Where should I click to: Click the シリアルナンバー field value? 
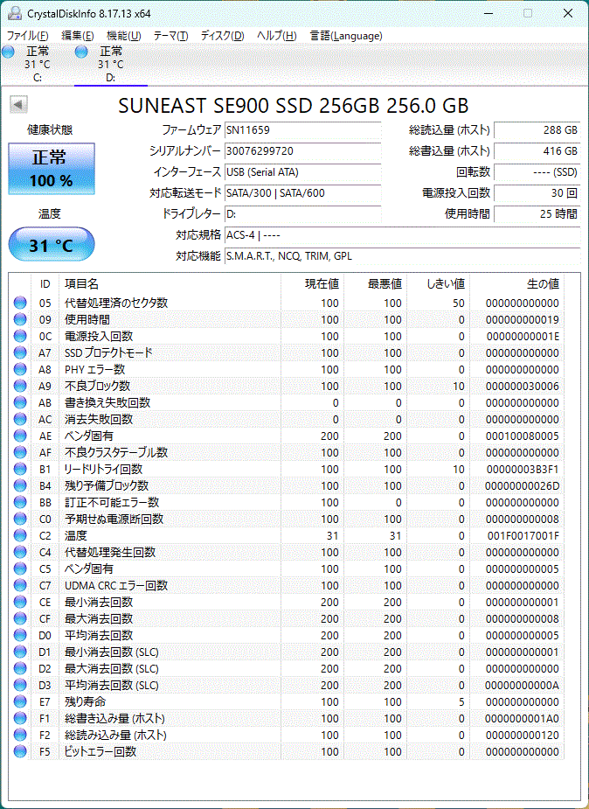coord(303,151)
